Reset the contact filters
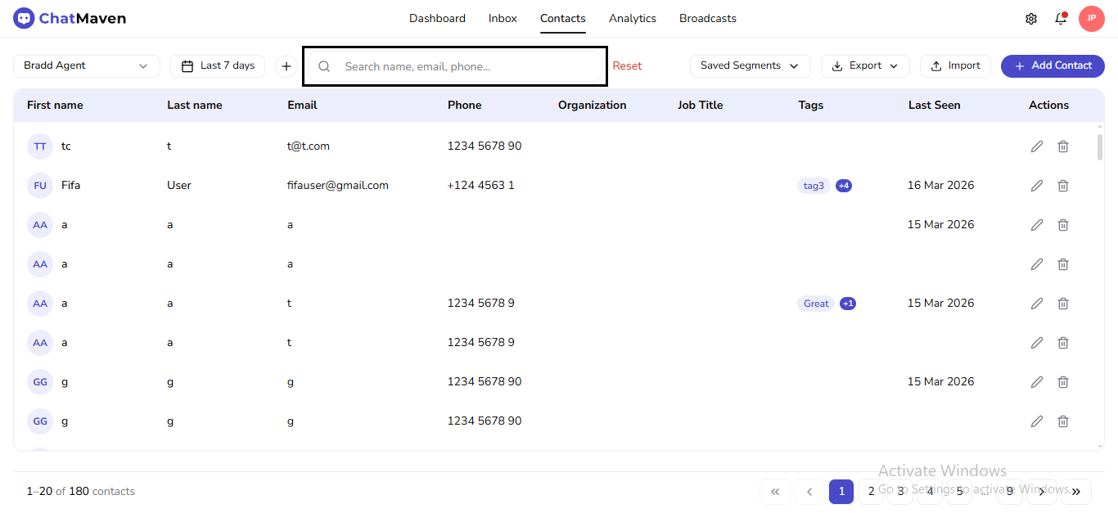This screenshot has height=513, width=1118. point(627,65)
